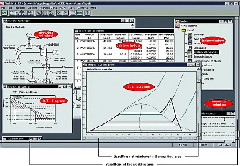The image size is (240, 166).
Task: Click the QT - Diagram Boiler chart title
Action: click(25, 92)
